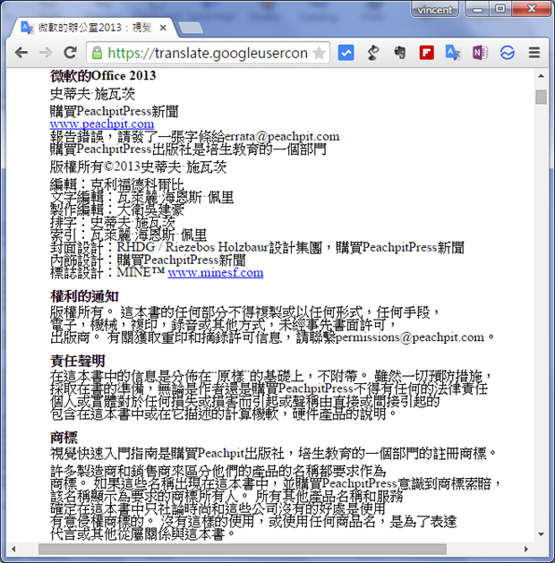Reload the current page
Viewport: 555px width, 563px height.
70,53
